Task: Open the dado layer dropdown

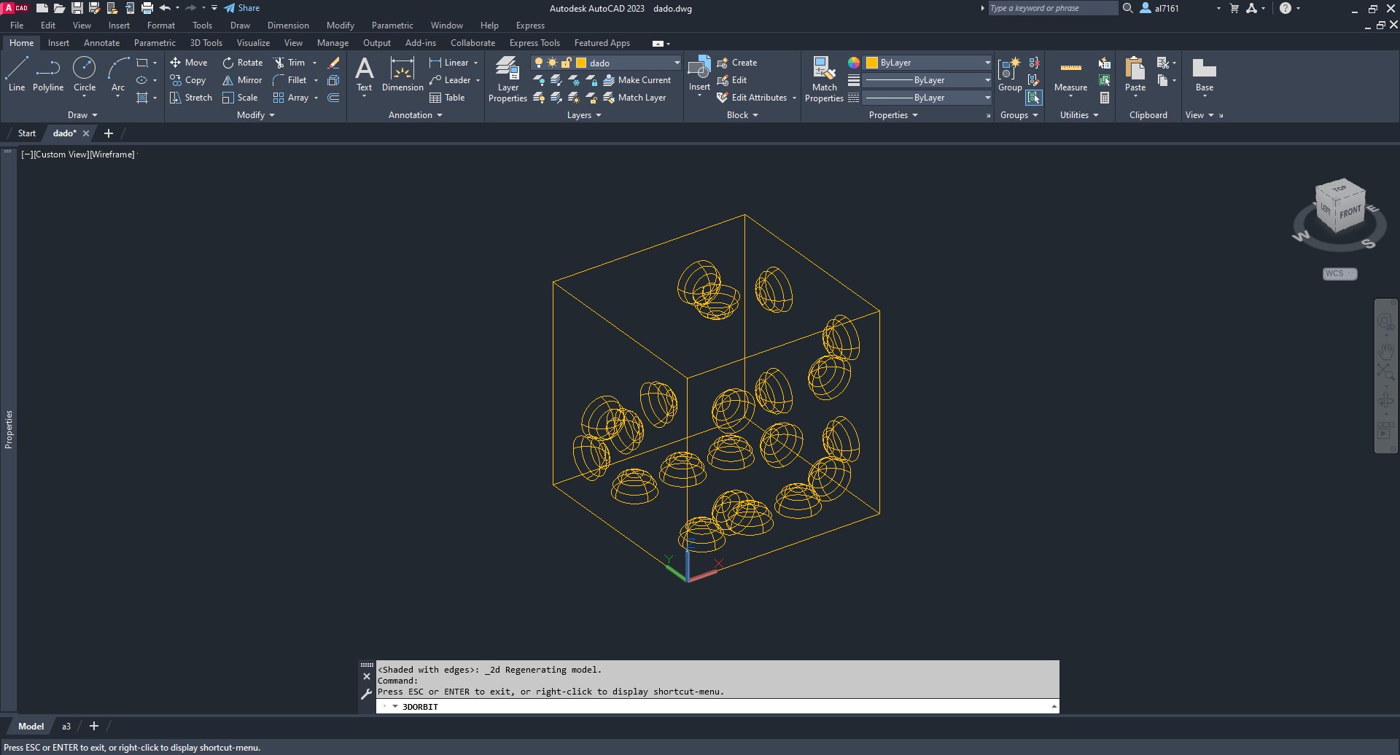Action: tap(677, 63)
